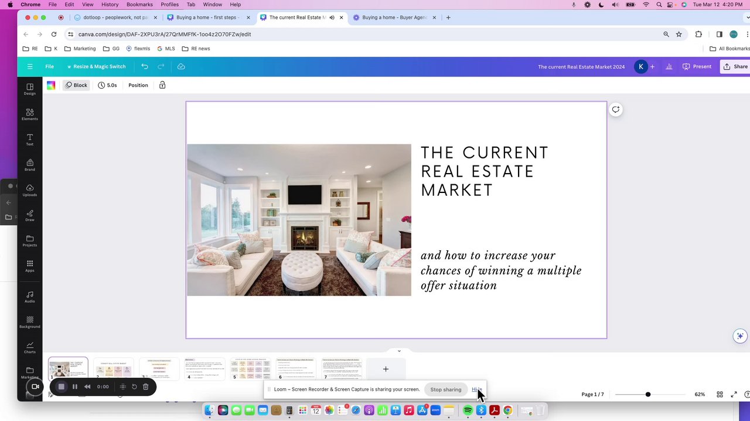Add a new page with plus button

point(386,369)
